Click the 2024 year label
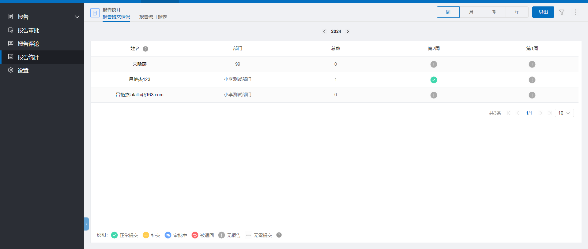 coord(336,31)
